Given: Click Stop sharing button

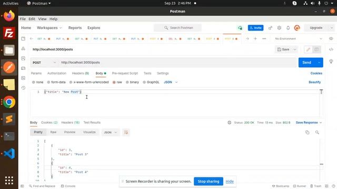Looking at the screenshot, I should pos(209,181).
